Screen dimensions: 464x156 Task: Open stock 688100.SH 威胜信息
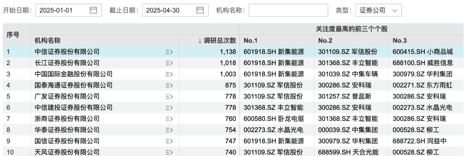(x=423, y=63)
